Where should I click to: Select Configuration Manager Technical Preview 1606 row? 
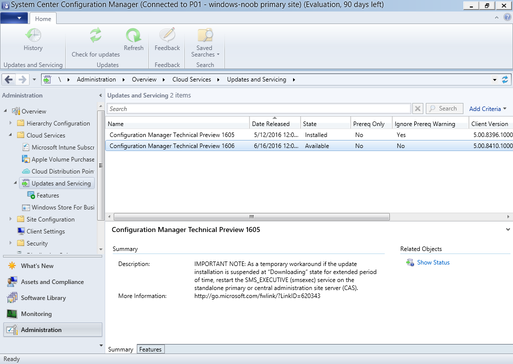309,146
